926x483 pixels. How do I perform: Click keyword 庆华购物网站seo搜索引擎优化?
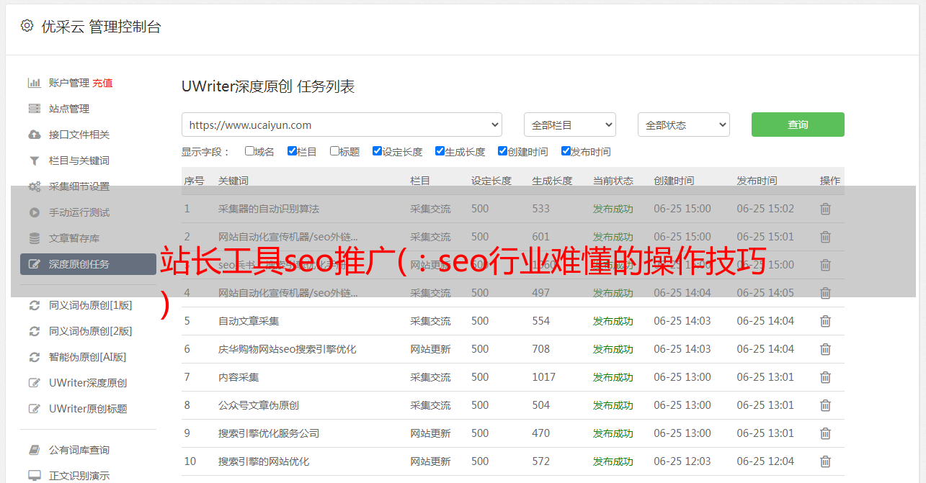click(288, 349)
